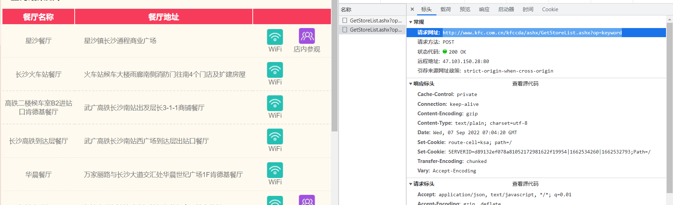Switch to the 启动器 tab
The width and height of the screenshot is (673, 205).
[506, 9]
